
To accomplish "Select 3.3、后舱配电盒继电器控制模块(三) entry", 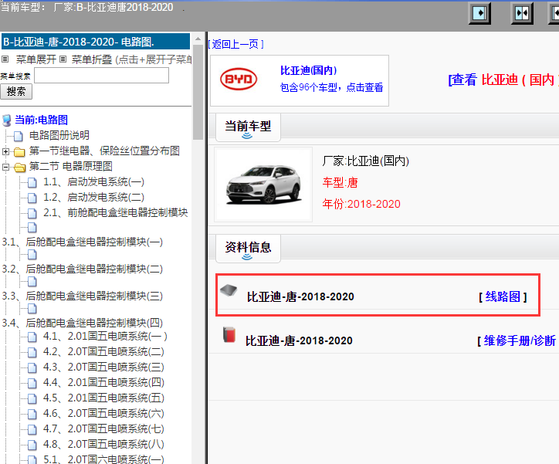I will point(83,296).
